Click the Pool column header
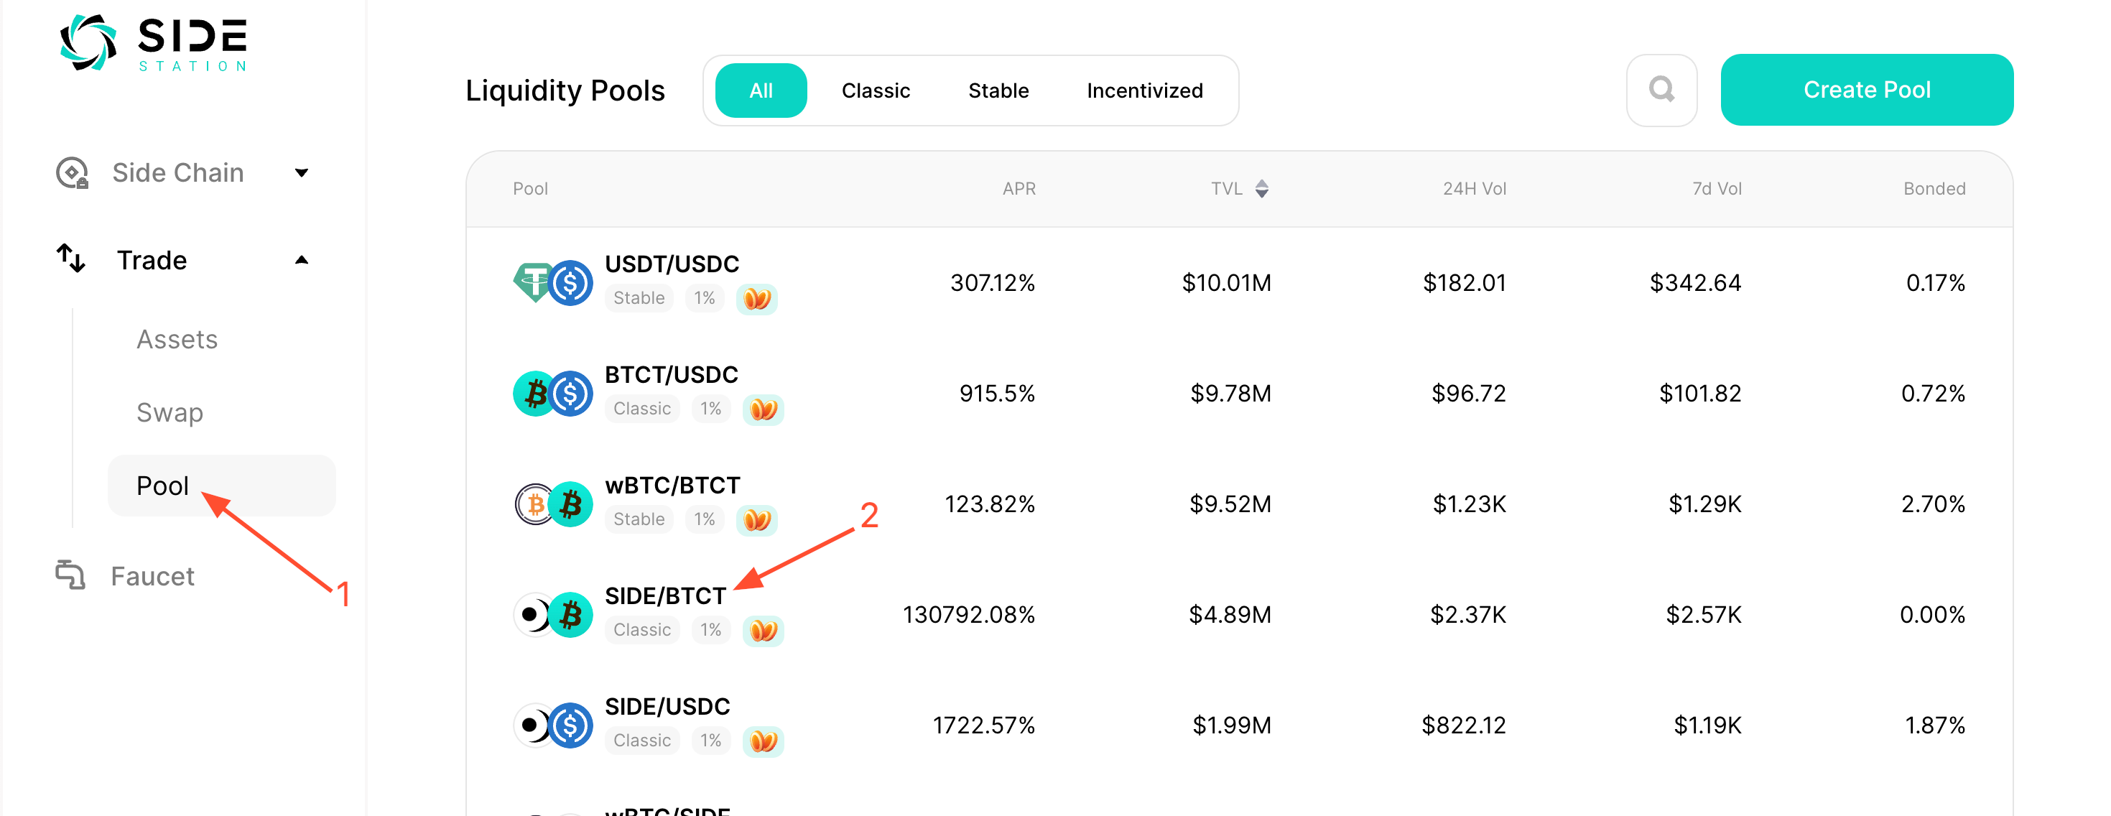The height and width of the screenshot is (816, 2111). coord(530,188)
